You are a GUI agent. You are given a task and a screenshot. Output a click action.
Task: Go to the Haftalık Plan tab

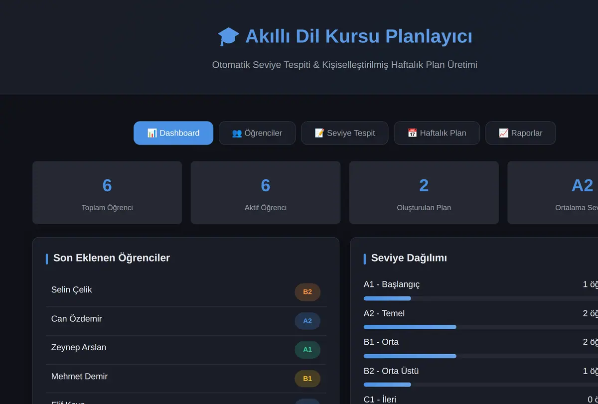coord(437,133)
